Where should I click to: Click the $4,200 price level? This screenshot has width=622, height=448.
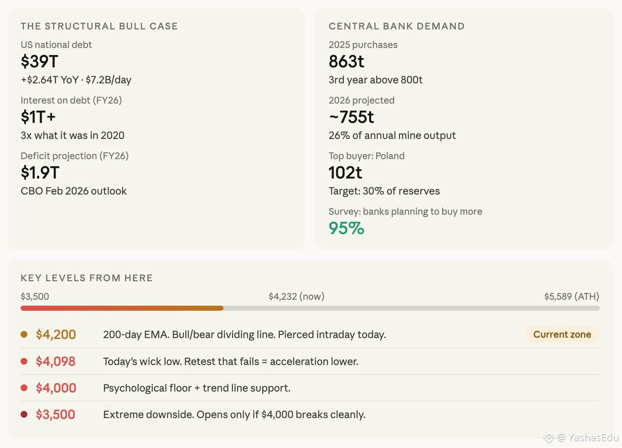(x=56, y=334)
